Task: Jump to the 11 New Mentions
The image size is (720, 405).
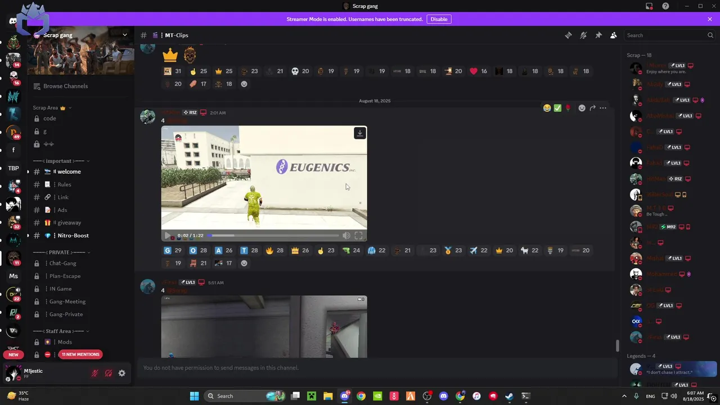Action: [x=80, y=354]
